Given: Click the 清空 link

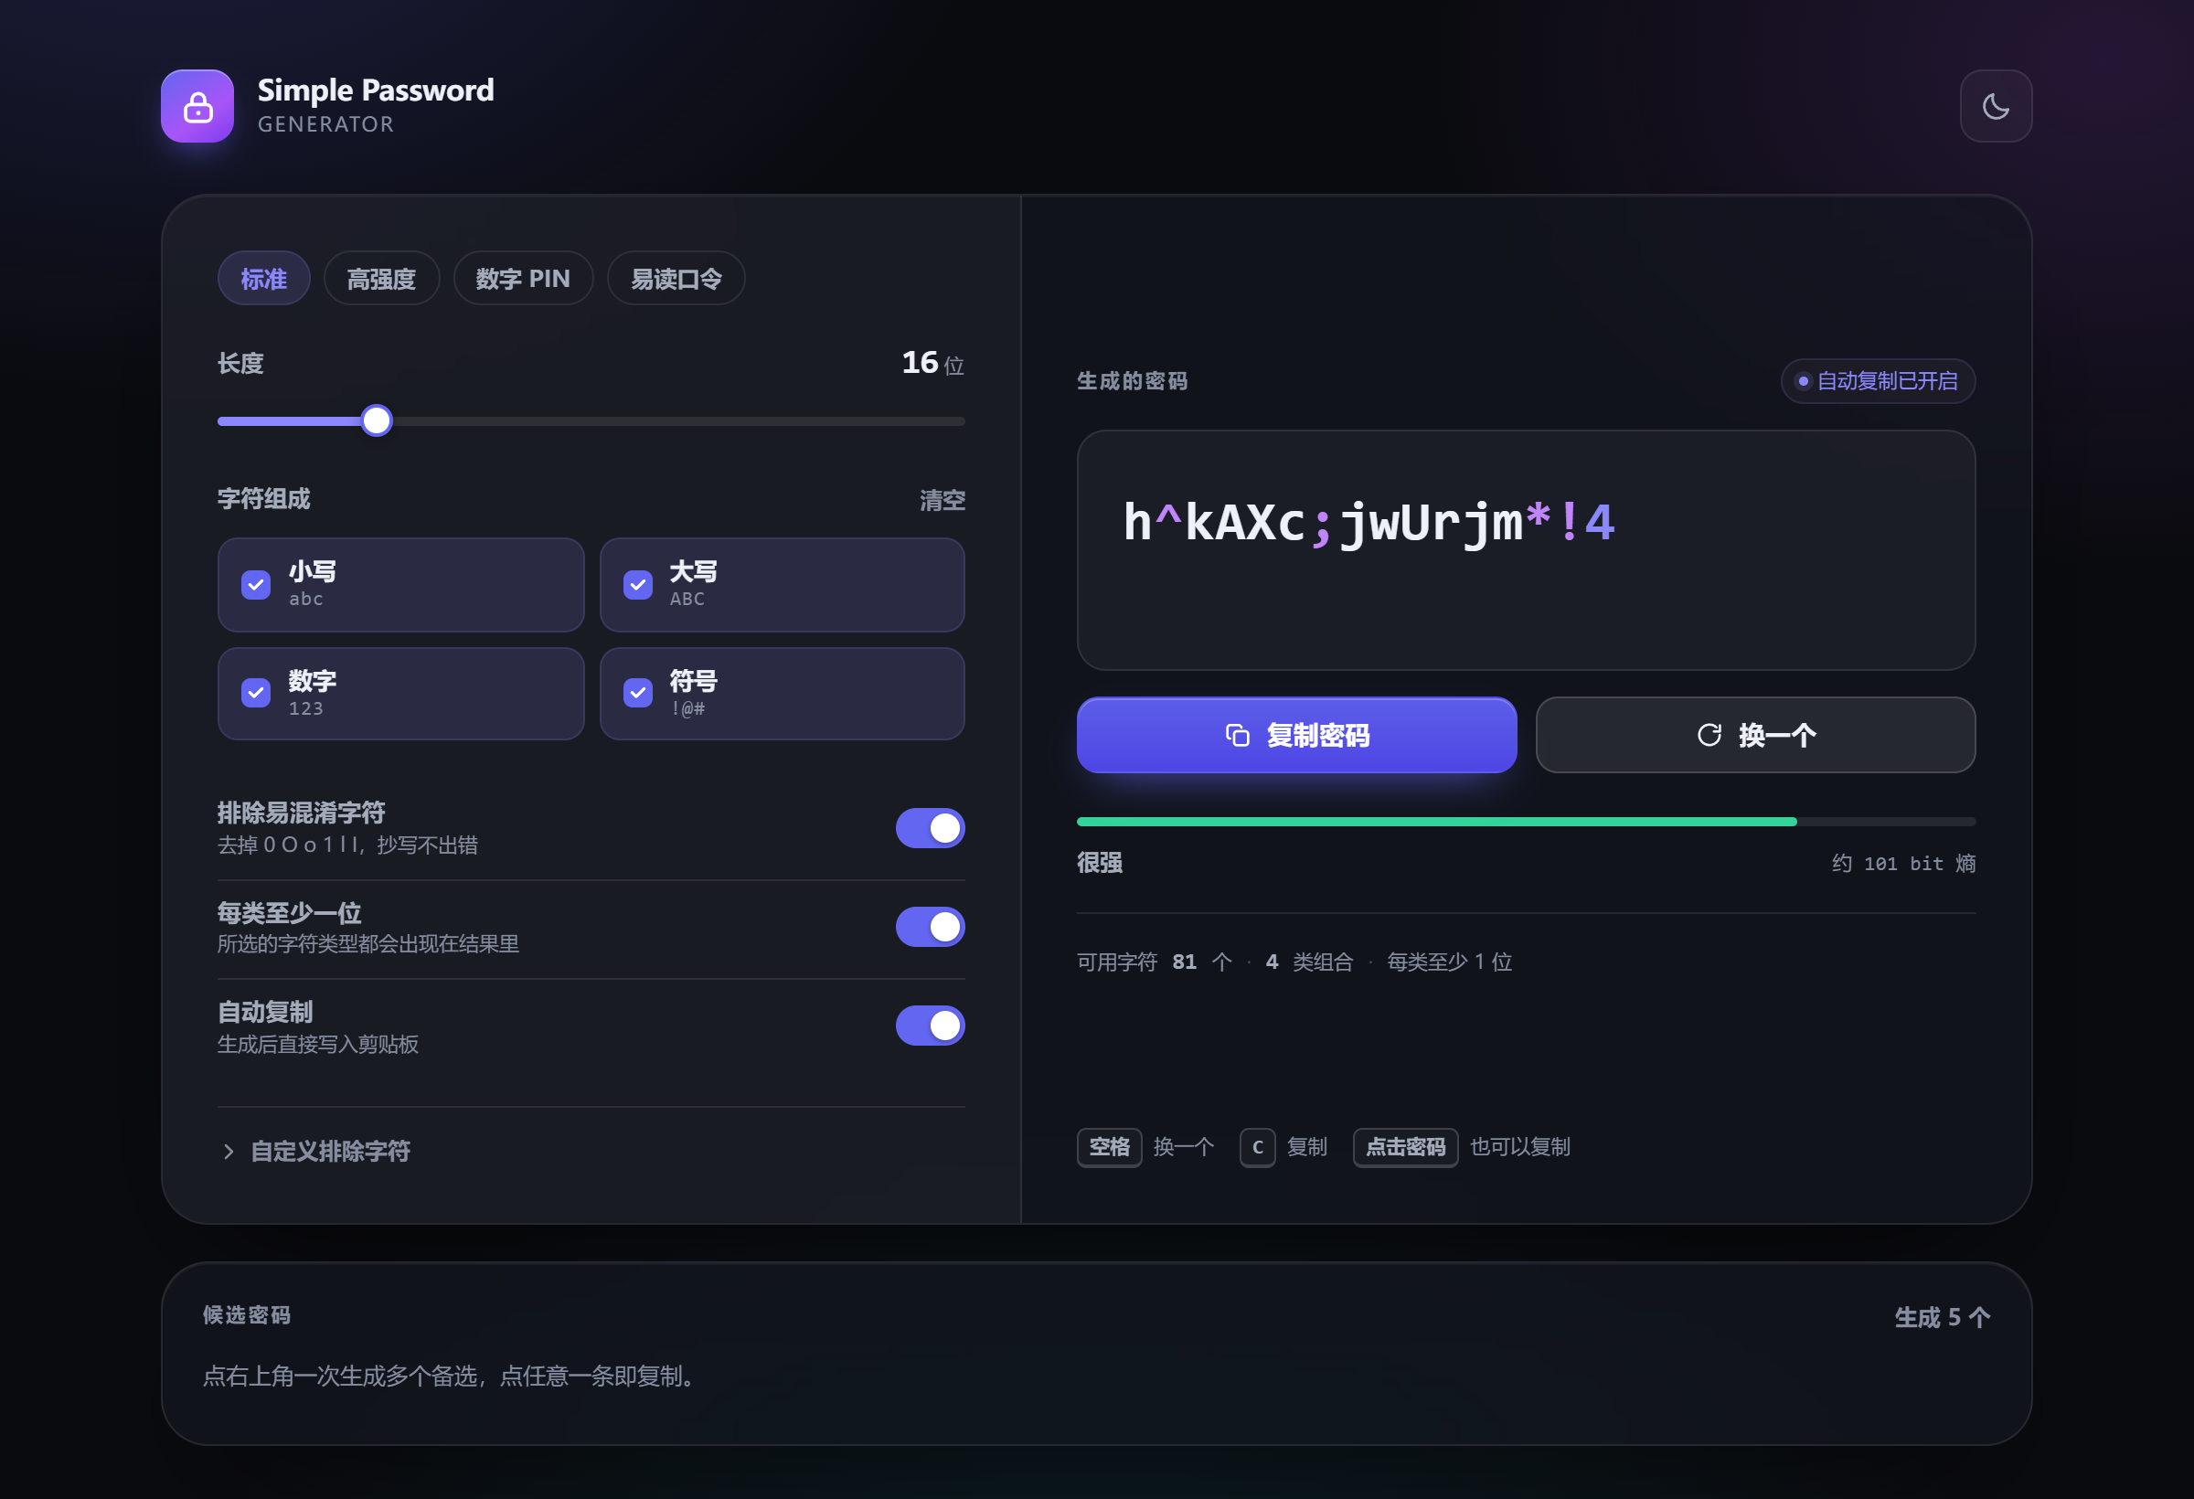Looking at the screenshot, I should coord(943,499).
